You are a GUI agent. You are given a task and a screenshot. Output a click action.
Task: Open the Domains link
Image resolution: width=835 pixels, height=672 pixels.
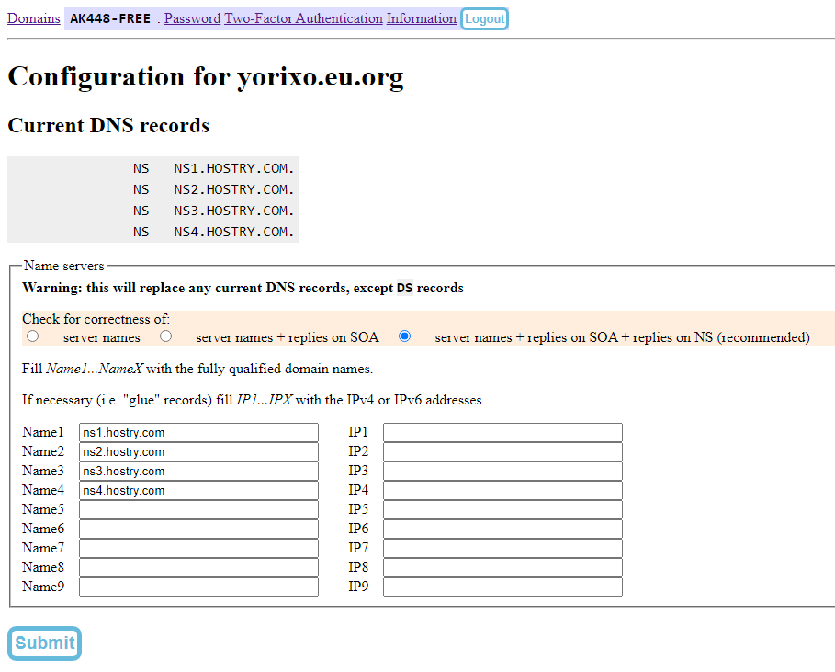tap(34, 18)
